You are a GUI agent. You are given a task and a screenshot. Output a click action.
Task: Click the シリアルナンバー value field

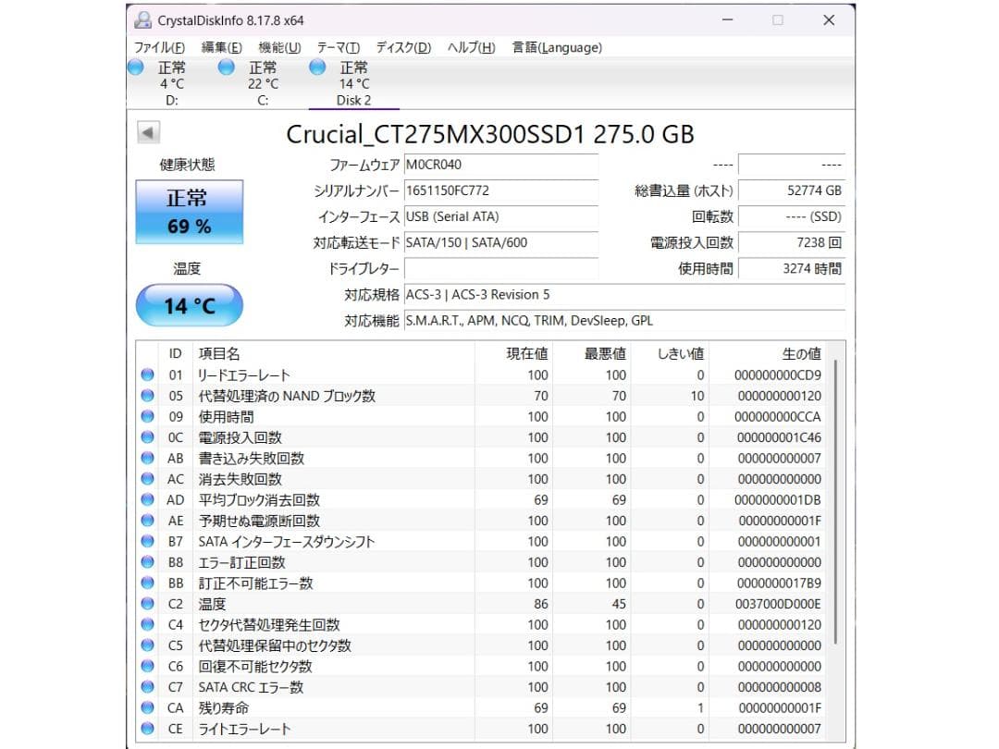(x=502, y=191)
